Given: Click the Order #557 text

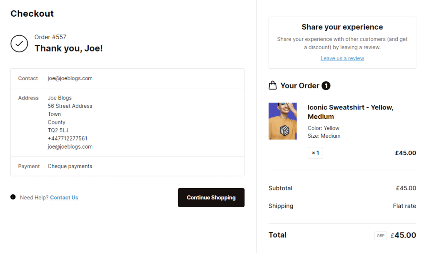Looking at the screenshot, I should 50,37.
